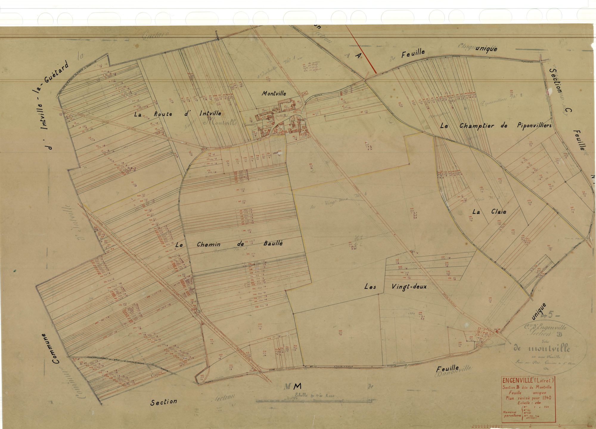Select the 'Les Vingt-deux' field name
Image resolution: width=596 pixels, height=429 pixels.
(x=396, y=287)
